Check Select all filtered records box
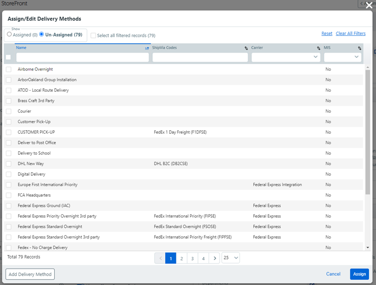376x285 pixels. (93, 36)
